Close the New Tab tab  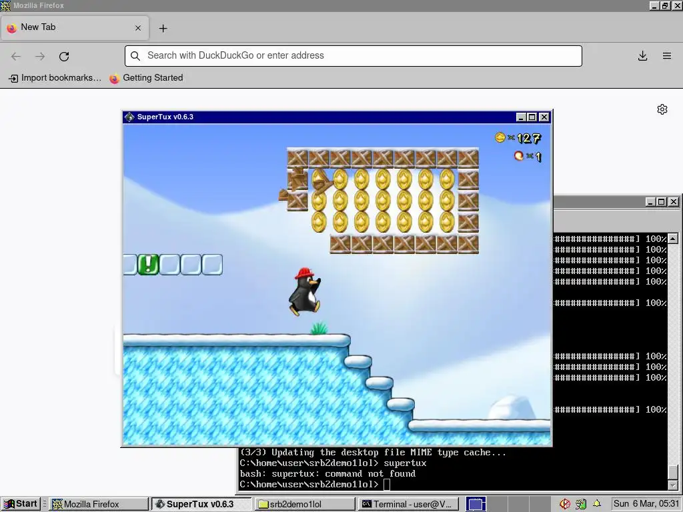click(138, 28)
